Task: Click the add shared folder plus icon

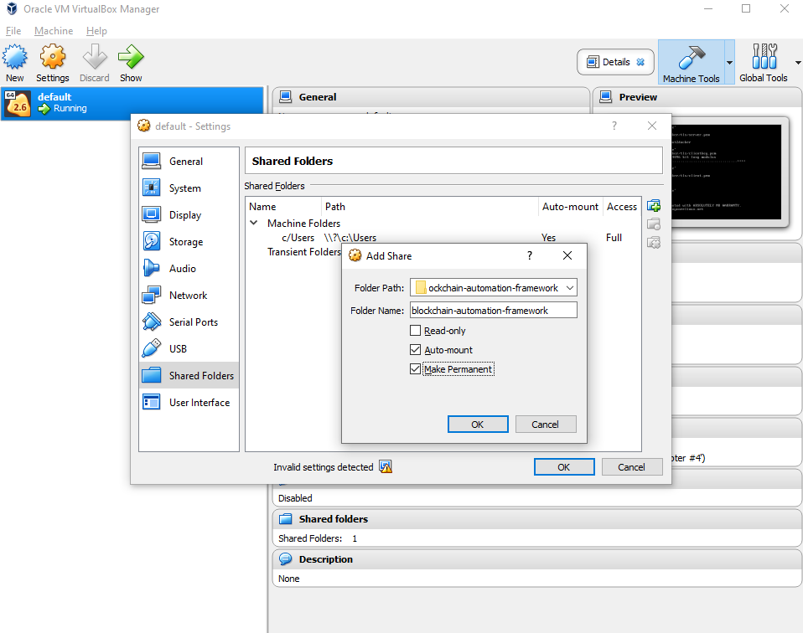Action: [654, 206]
